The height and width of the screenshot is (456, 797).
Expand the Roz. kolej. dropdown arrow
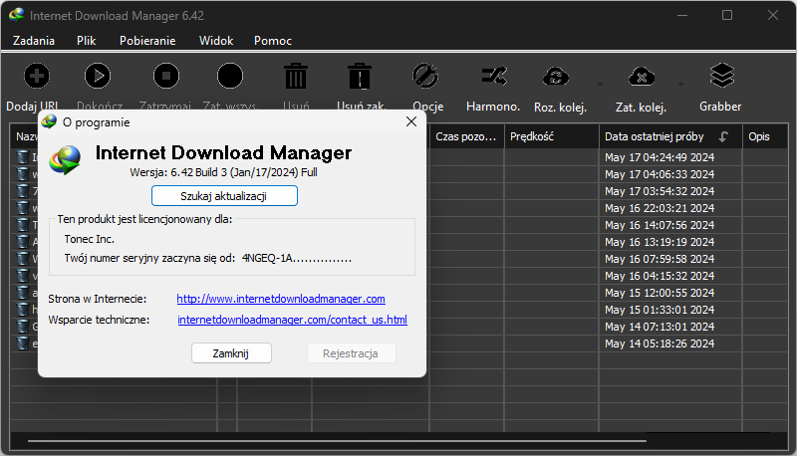click(x=601, y=85)
